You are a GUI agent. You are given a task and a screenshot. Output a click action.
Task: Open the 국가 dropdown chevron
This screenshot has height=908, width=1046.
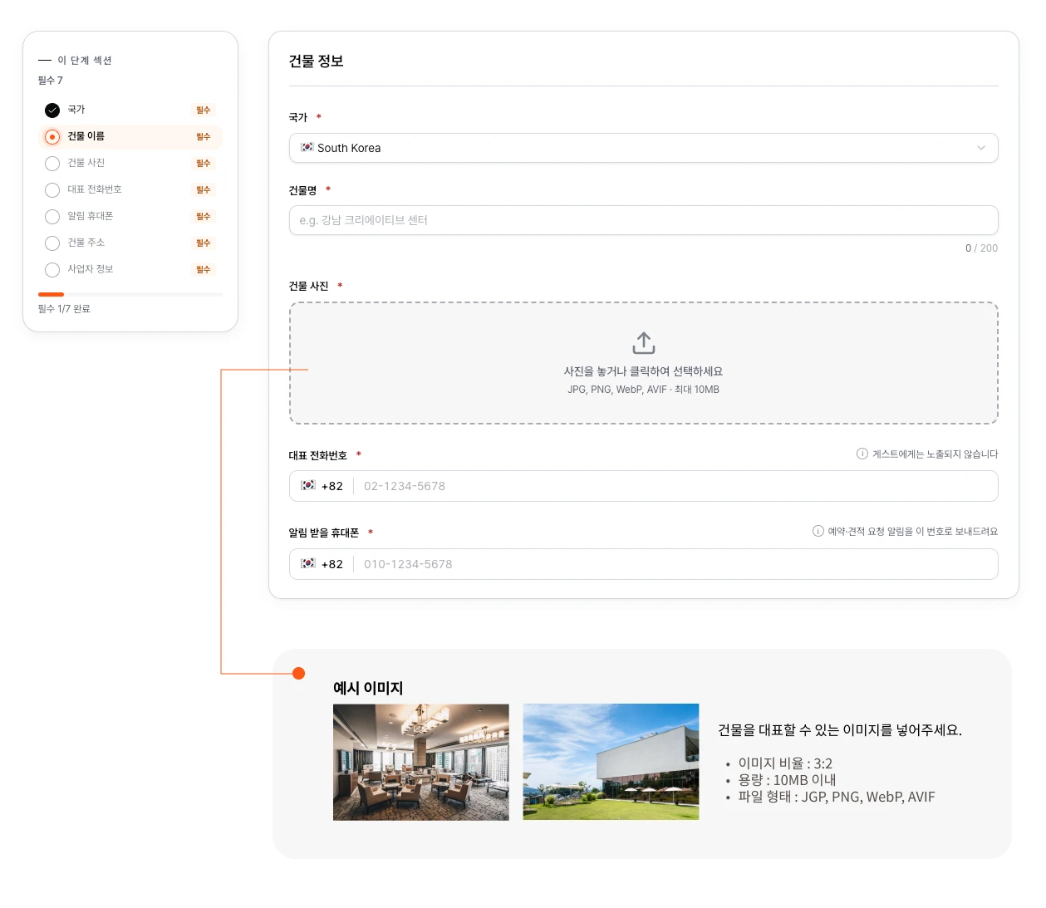981,148
